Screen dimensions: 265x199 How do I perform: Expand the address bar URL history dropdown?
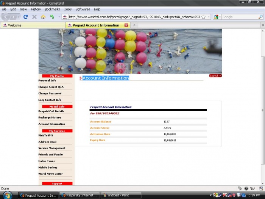pyautogui.click(x=209, y=17)
